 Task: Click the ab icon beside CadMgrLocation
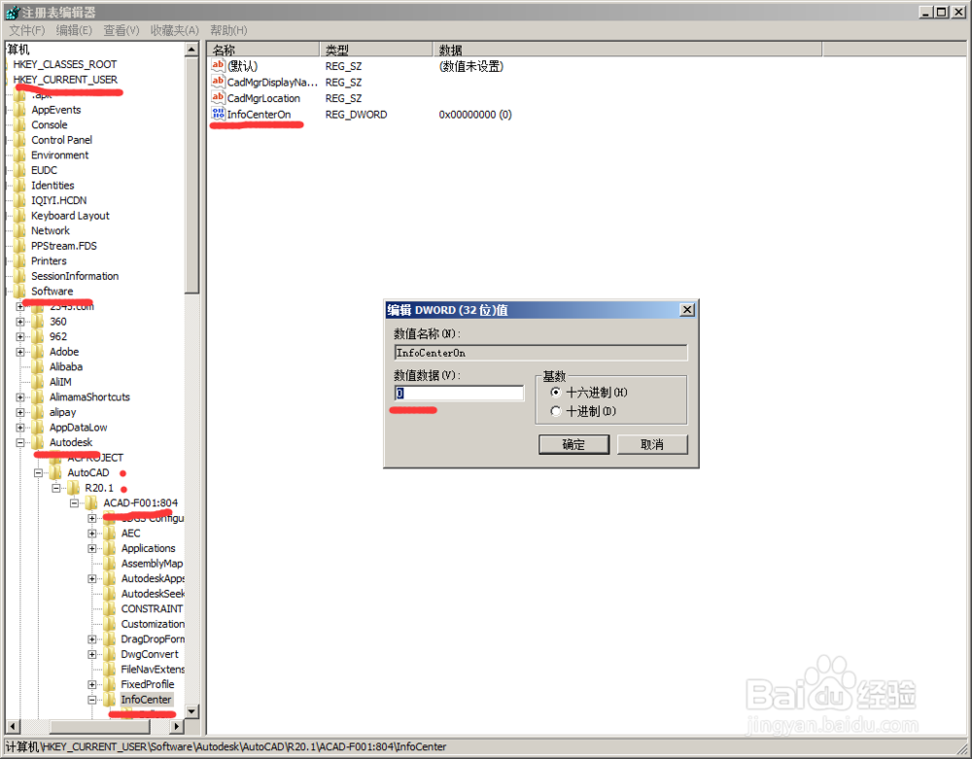click(x=218, y=98)
